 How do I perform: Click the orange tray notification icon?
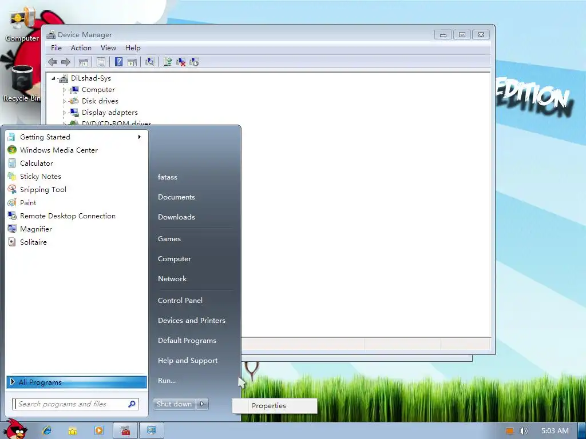509,431
